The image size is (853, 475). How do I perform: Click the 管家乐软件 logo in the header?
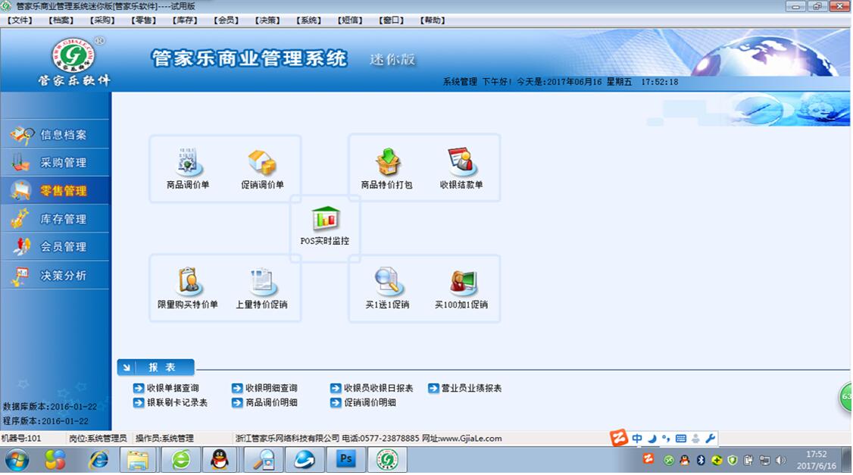pos(74,62)
